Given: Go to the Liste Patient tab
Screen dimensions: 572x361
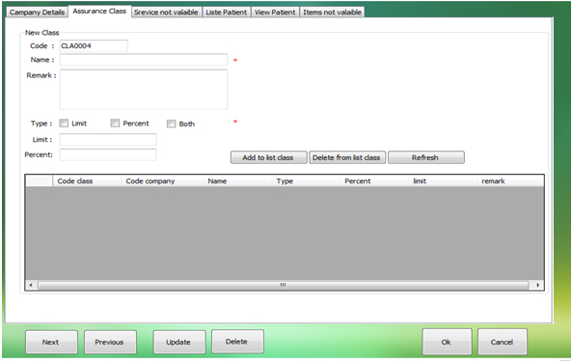Looking at the screenshot, I should [226, 13].
